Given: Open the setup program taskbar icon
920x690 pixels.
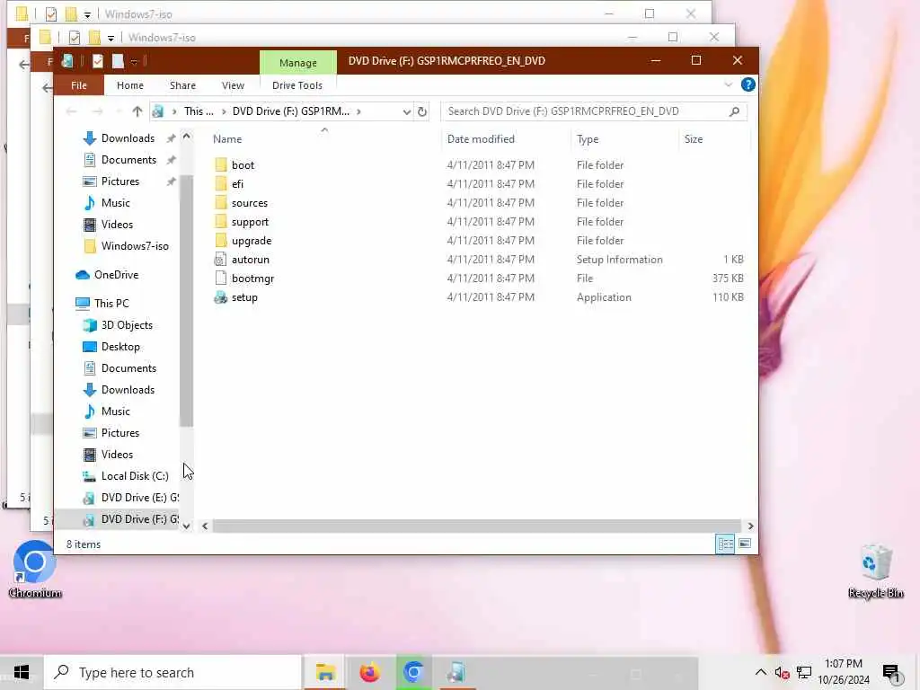Looking at the screenshot, I should coord(456,672).
